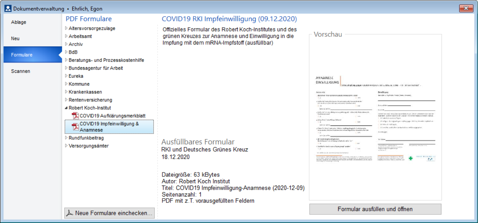This screenshot has height=223, width=478.
Task: Click the Dokumentverwaltung app icon in title bar
Action: (8, 8)
